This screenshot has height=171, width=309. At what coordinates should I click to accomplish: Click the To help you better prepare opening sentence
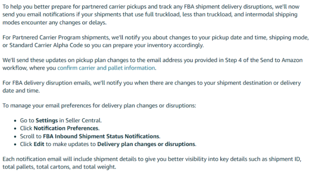point(151,15)
